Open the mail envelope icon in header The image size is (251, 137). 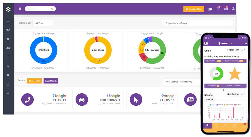tap(226, 9)
